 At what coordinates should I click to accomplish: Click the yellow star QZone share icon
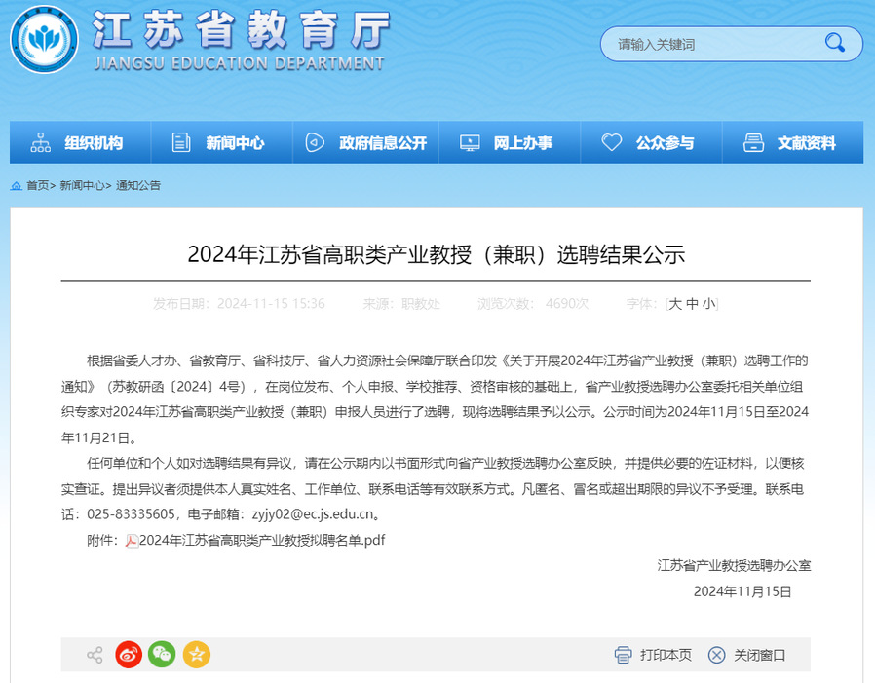click(196, 655)
